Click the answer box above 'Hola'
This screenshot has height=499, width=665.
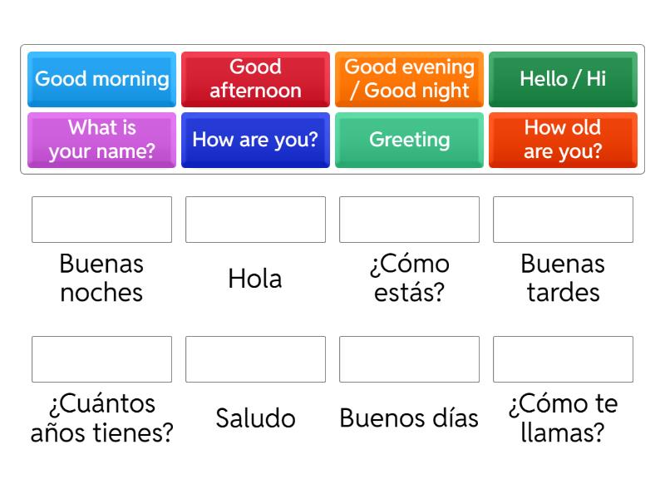(255, 220)
